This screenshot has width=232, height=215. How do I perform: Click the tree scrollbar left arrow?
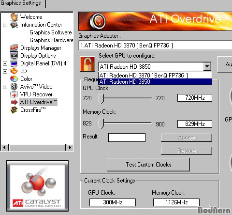point(4,147)
